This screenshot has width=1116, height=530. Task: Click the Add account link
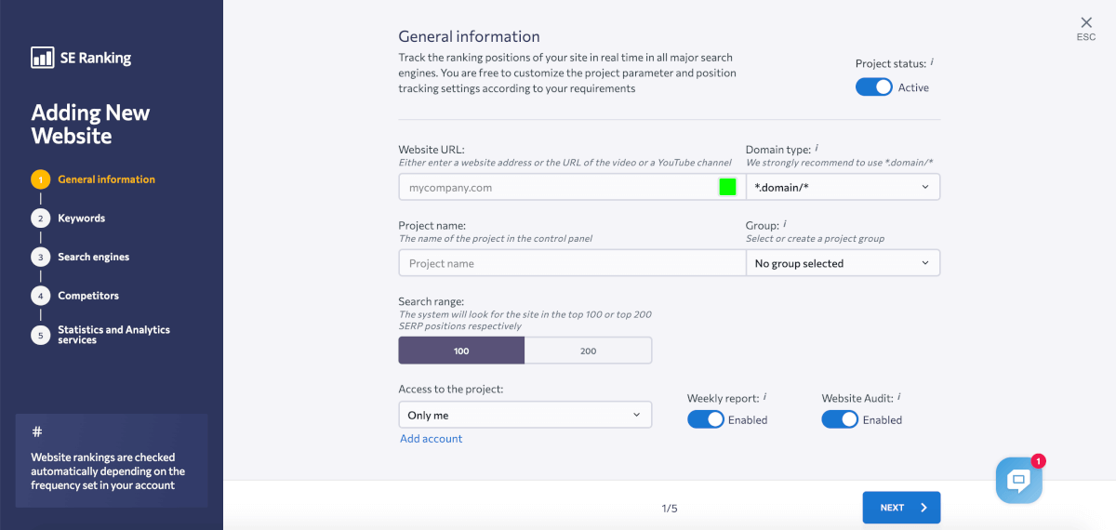pyautogui.click(x=431, y=439)
